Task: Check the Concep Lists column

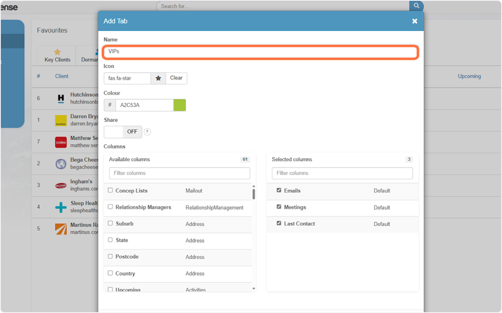Action: (x=110, y=190)
